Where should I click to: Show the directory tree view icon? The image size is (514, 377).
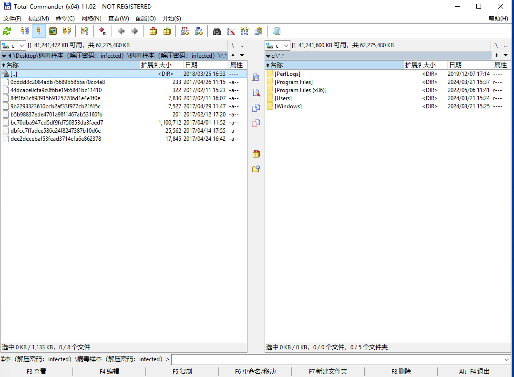tap(67, 31)
